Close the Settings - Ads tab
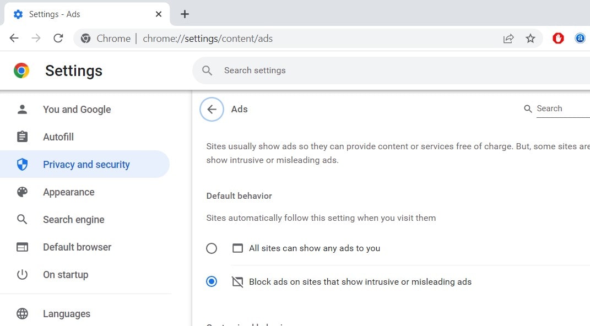The height and width of the screenshot is (326, 590). (x=159, y=14)
